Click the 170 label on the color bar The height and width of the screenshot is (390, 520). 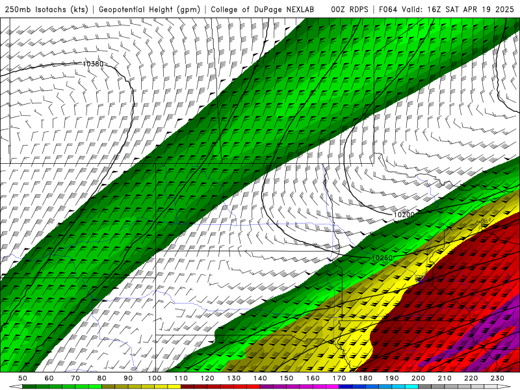click(339, 378)
